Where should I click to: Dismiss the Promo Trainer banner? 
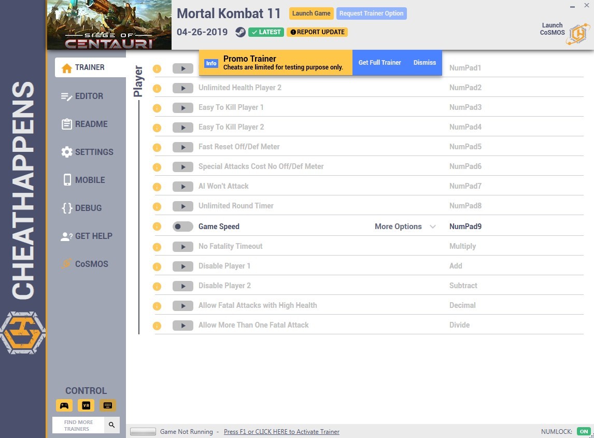click(425, 63)
